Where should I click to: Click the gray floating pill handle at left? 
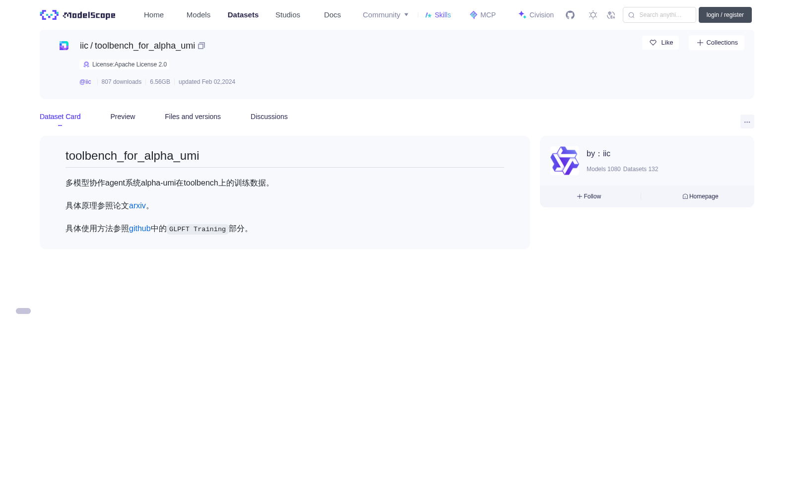[23, 311]
